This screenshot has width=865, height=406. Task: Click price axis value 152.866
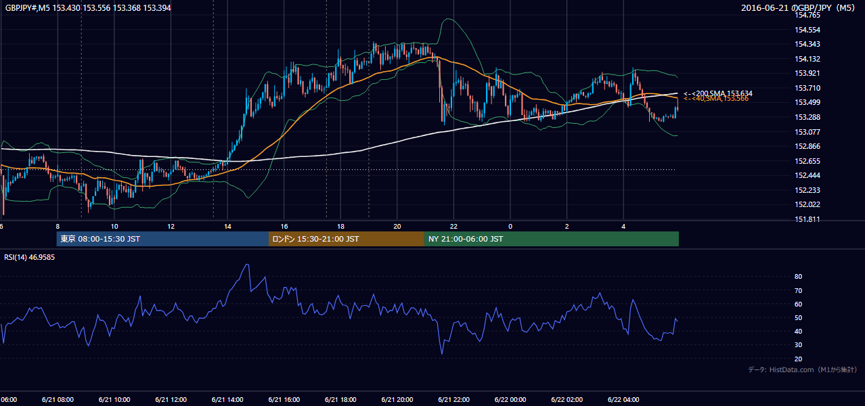tap(808, 146)
